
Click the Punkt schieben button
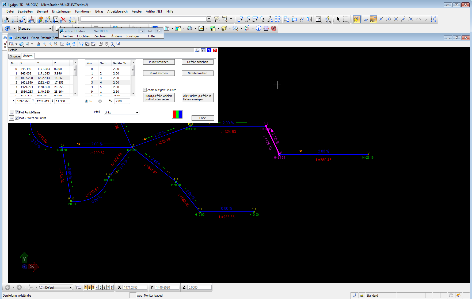(159, 62)
